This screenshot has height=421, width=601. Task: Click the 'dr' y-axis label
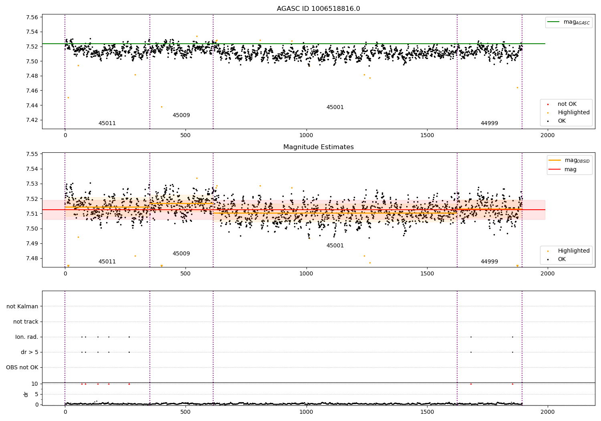click(x=26, y=394)
